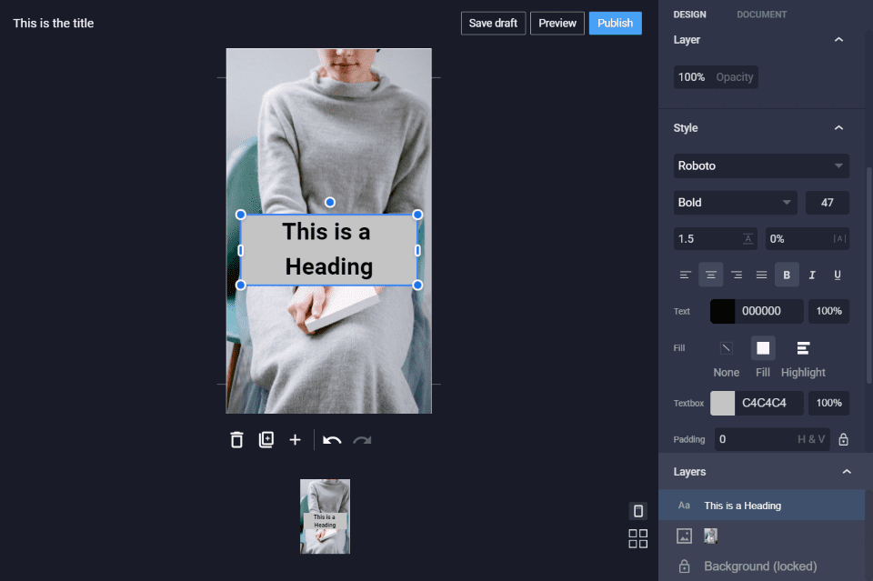Justify the text alignment
This screenshot has height=581, width=873.
point(762,275)
